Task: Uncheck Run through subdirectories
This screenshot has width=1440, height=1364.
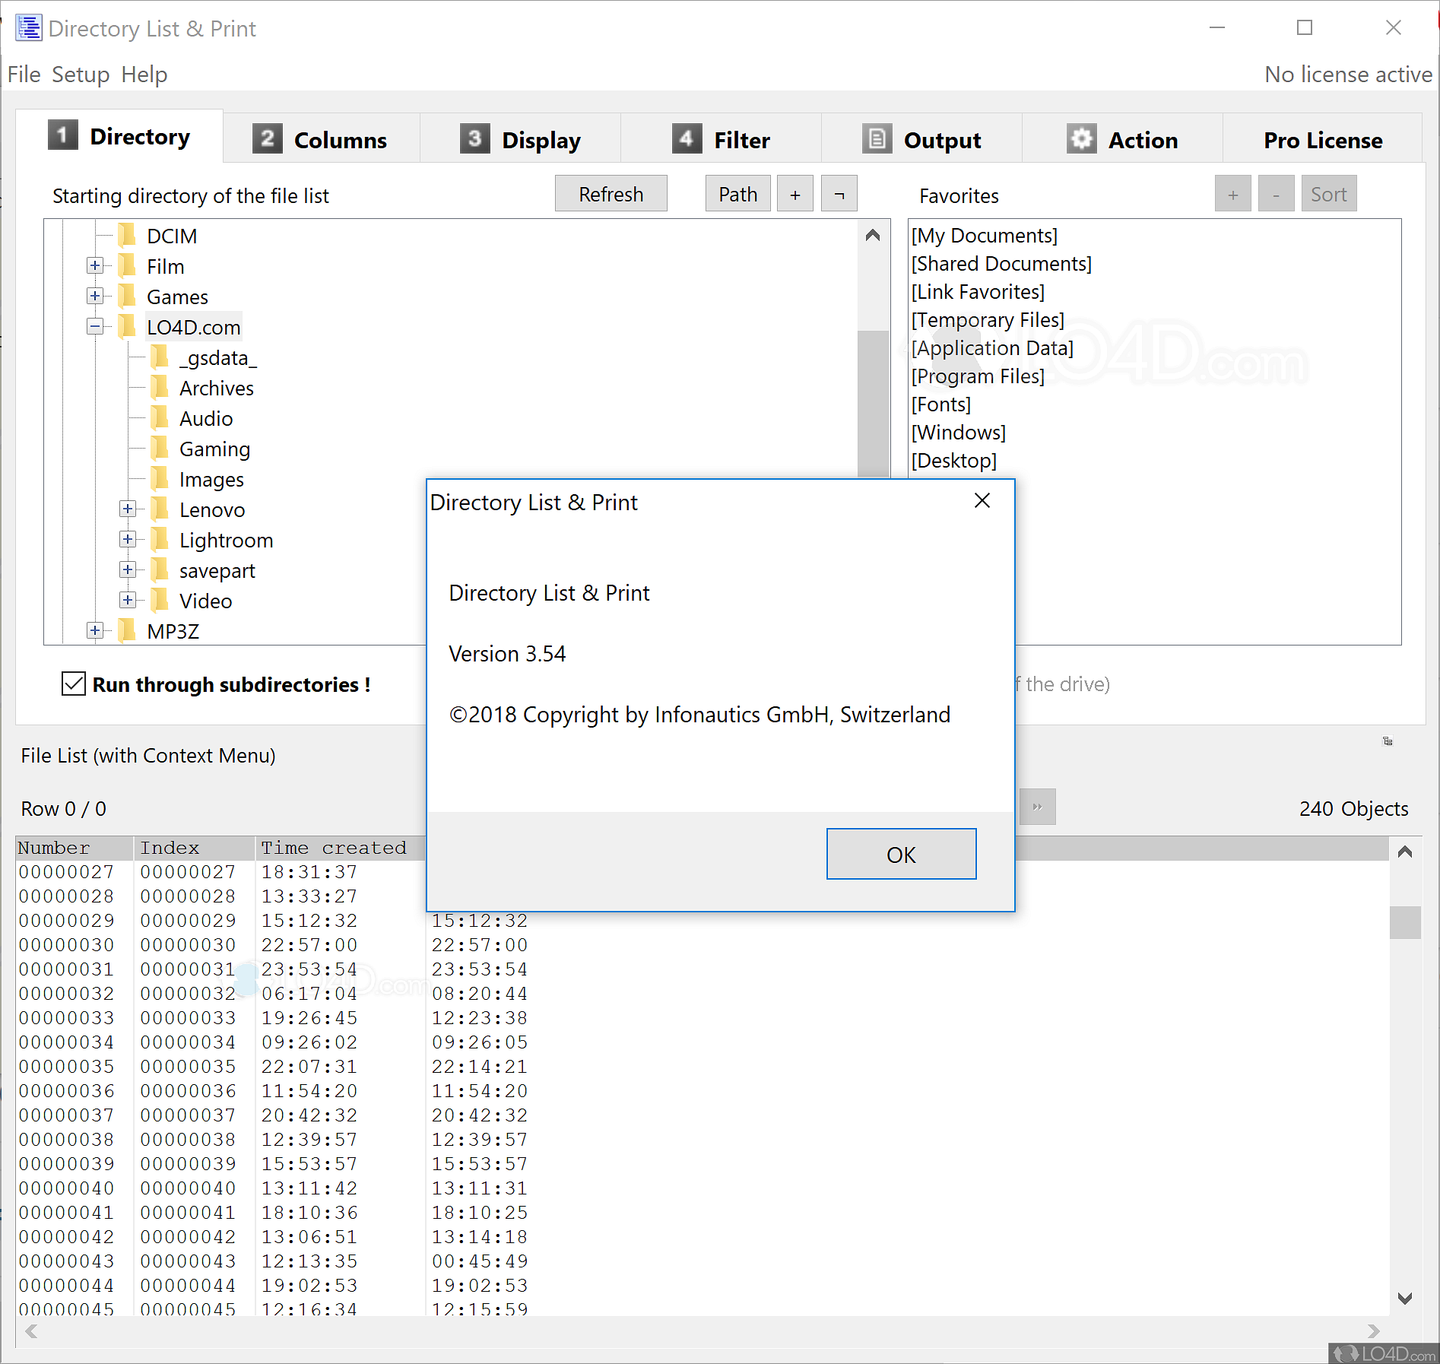Action: pyautogui.click(x=72, y=684)
